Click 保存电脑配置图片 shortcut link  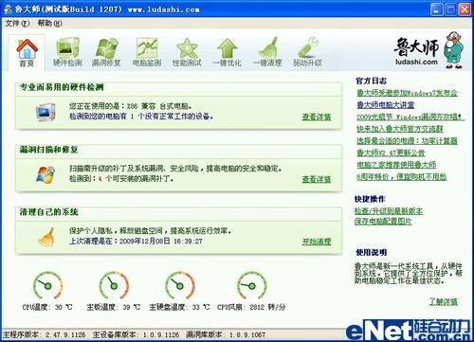pyautogui.click(x=383, y=222)
